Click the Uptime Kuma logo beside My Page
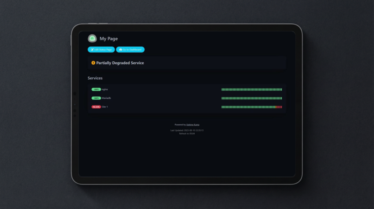Image resolution: width=374 pixels, height=209 pixels. (x=92, y=38)
